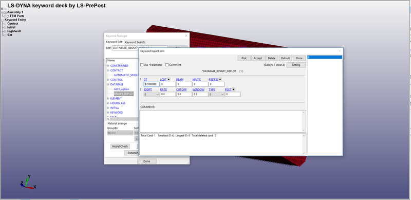Click the BEAM value input field
Image resolution: width=411 pixels, height=200 pixels.
(184, 84)
